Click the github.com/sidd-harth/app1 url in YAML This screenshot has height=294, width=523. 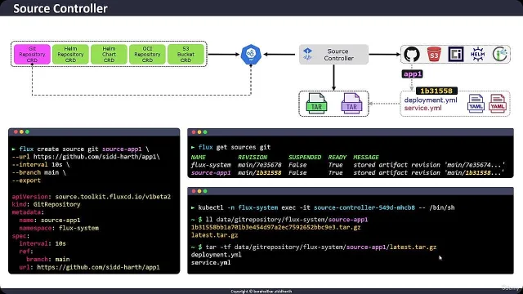click(x=98, y=267)
